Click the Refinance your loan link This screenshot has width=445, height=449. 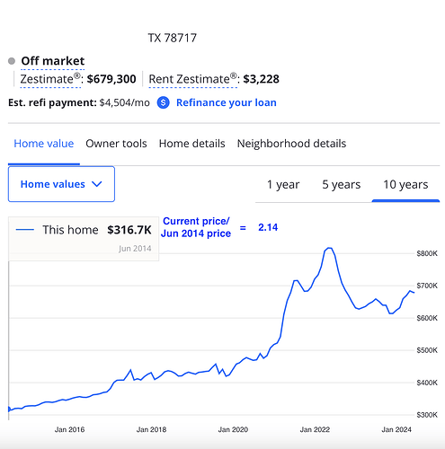pyautogui.click(x=227, y=102)
